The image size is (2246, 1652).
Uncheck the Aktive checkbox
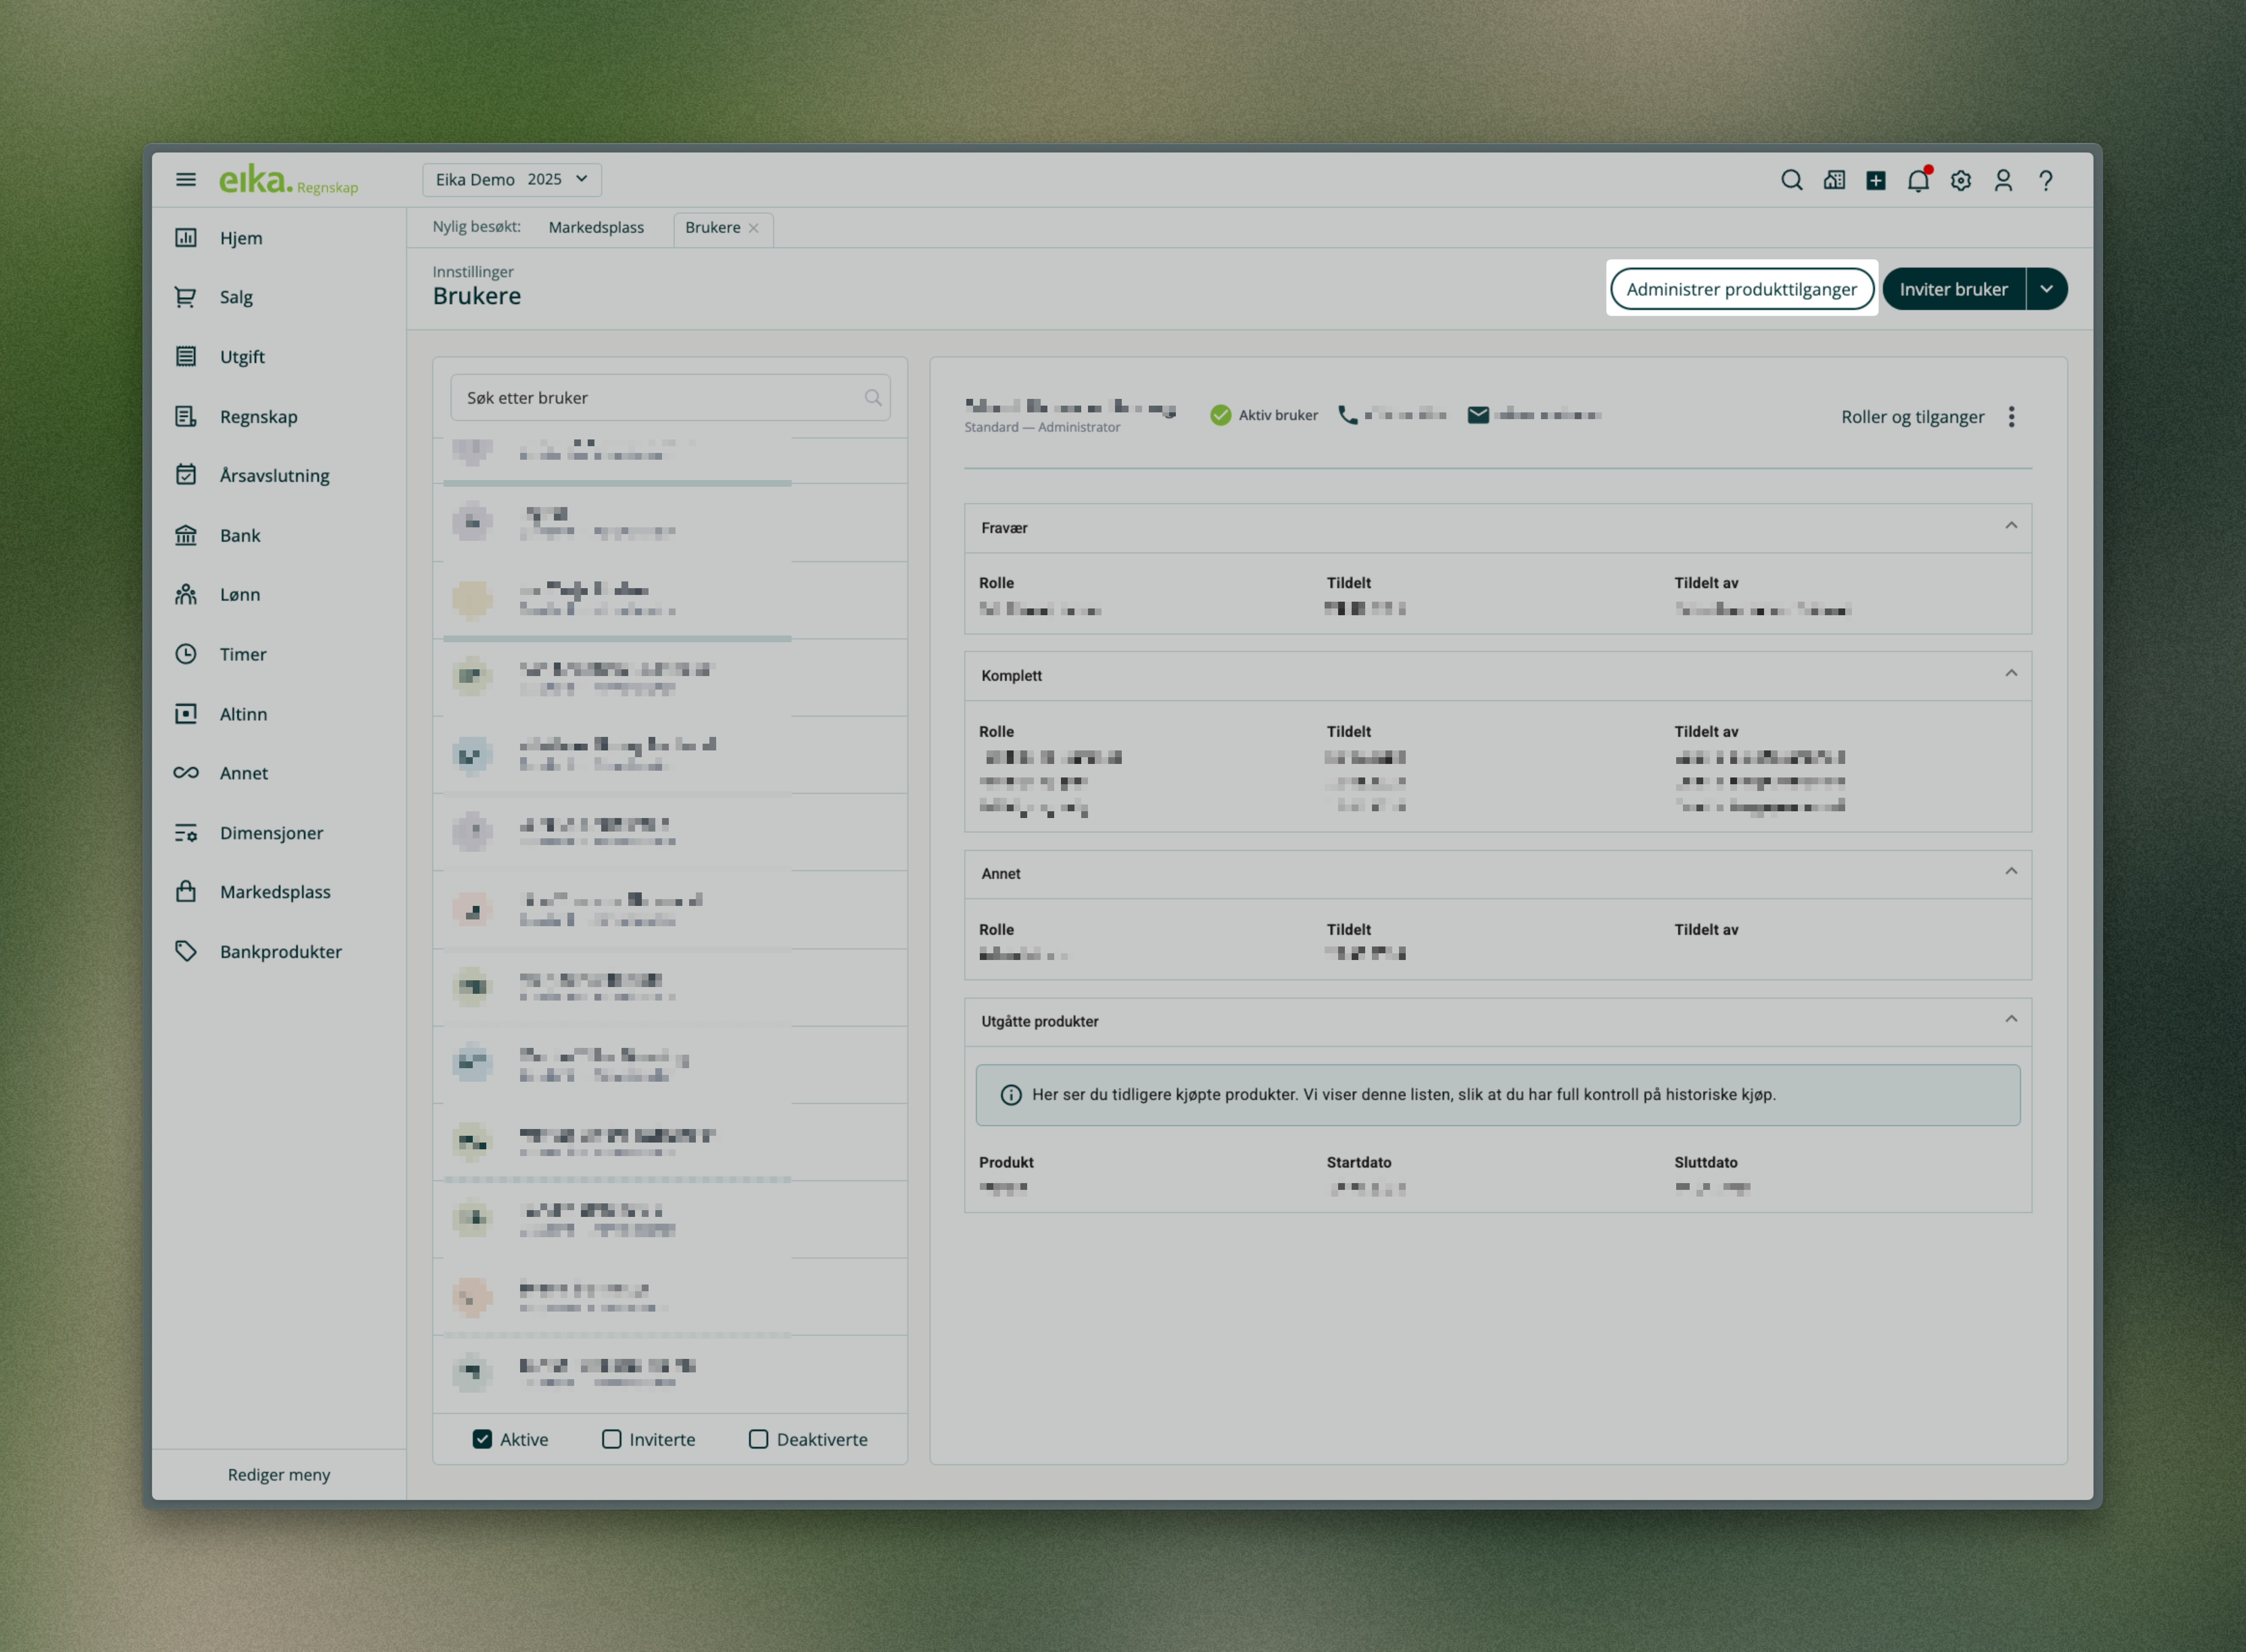click(x=482, y=1439)
